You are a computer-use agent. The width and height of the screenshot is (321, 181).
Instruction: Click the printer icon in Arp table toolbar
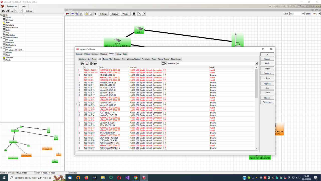91,64
